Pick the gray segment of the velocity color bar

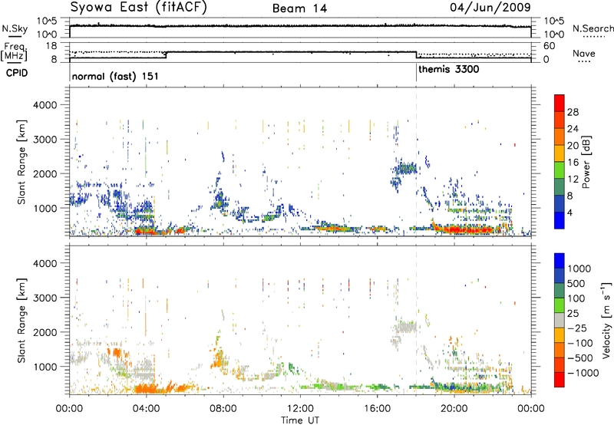(x=560, y=321)
